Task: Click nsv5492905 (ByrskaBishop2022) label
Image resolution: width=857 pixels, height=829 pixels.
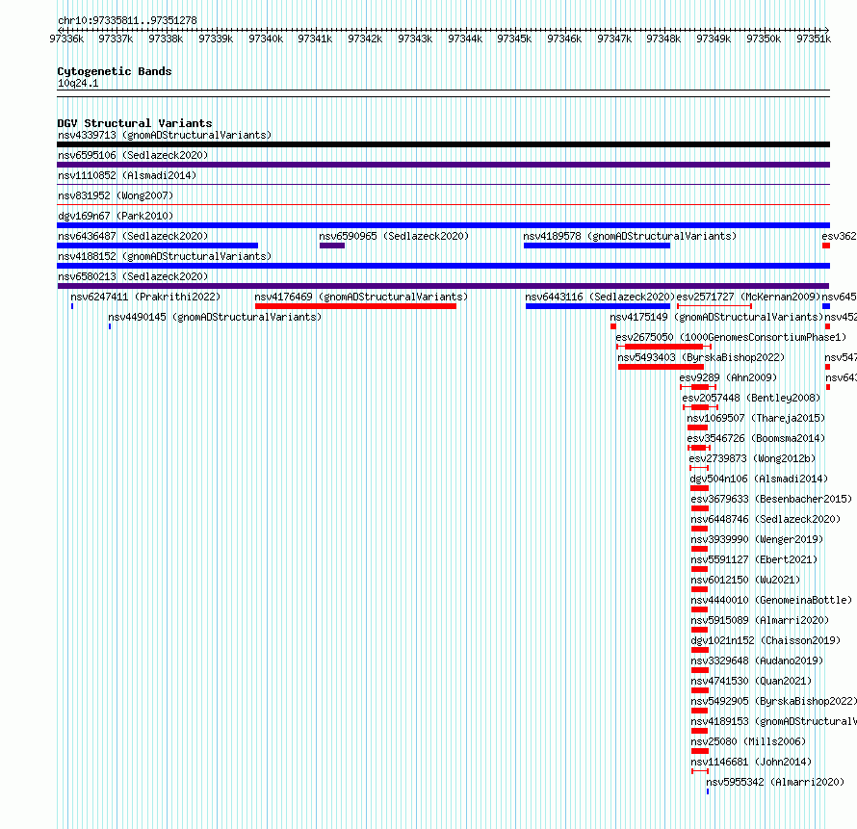Action: [x=773, y=701]
